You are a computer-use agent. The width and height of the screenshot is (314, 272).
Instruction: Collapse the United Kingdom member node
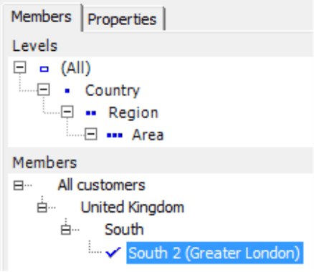[42, 207]
